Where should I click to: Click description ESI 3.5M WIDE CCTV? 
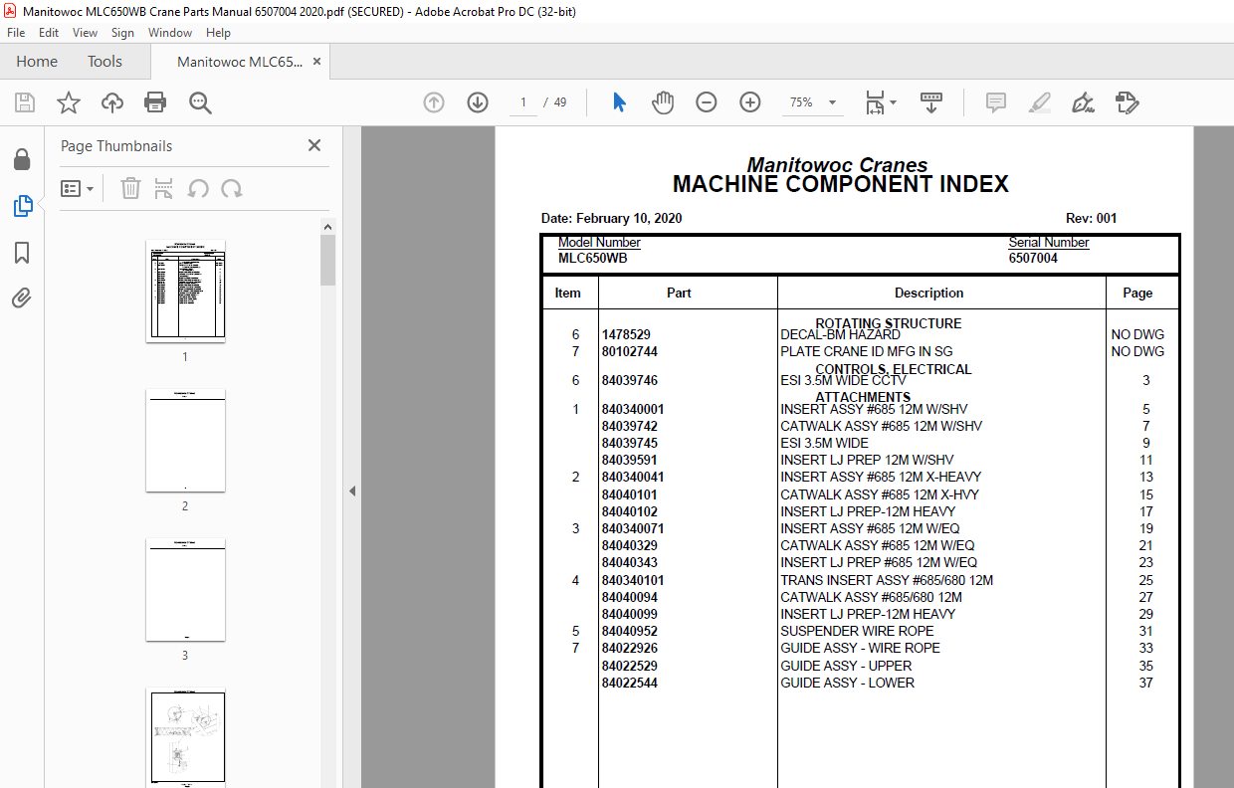[843, 380]
